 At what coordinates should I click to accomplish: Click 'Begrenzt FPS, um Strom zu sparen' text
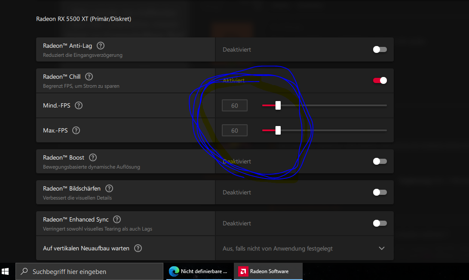click(x=81, y=86)
